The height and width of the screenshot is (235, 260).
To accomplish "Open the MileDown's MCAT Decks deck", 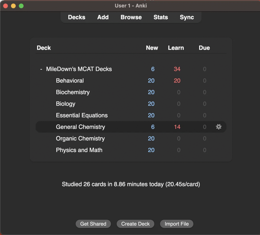I will (79, 69).
